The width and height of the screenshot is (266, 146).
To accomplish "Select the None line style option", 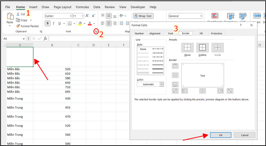I will pyautogui.click(x=143, y=49).
